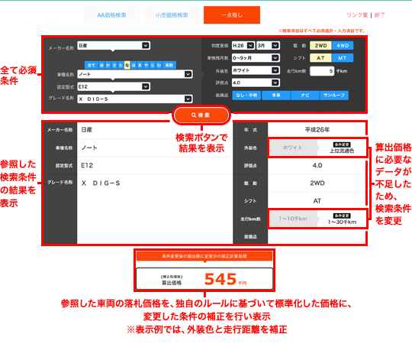Click the 4.0 評価点 result value
Screen dimensions: 412x344
[317, 165]
